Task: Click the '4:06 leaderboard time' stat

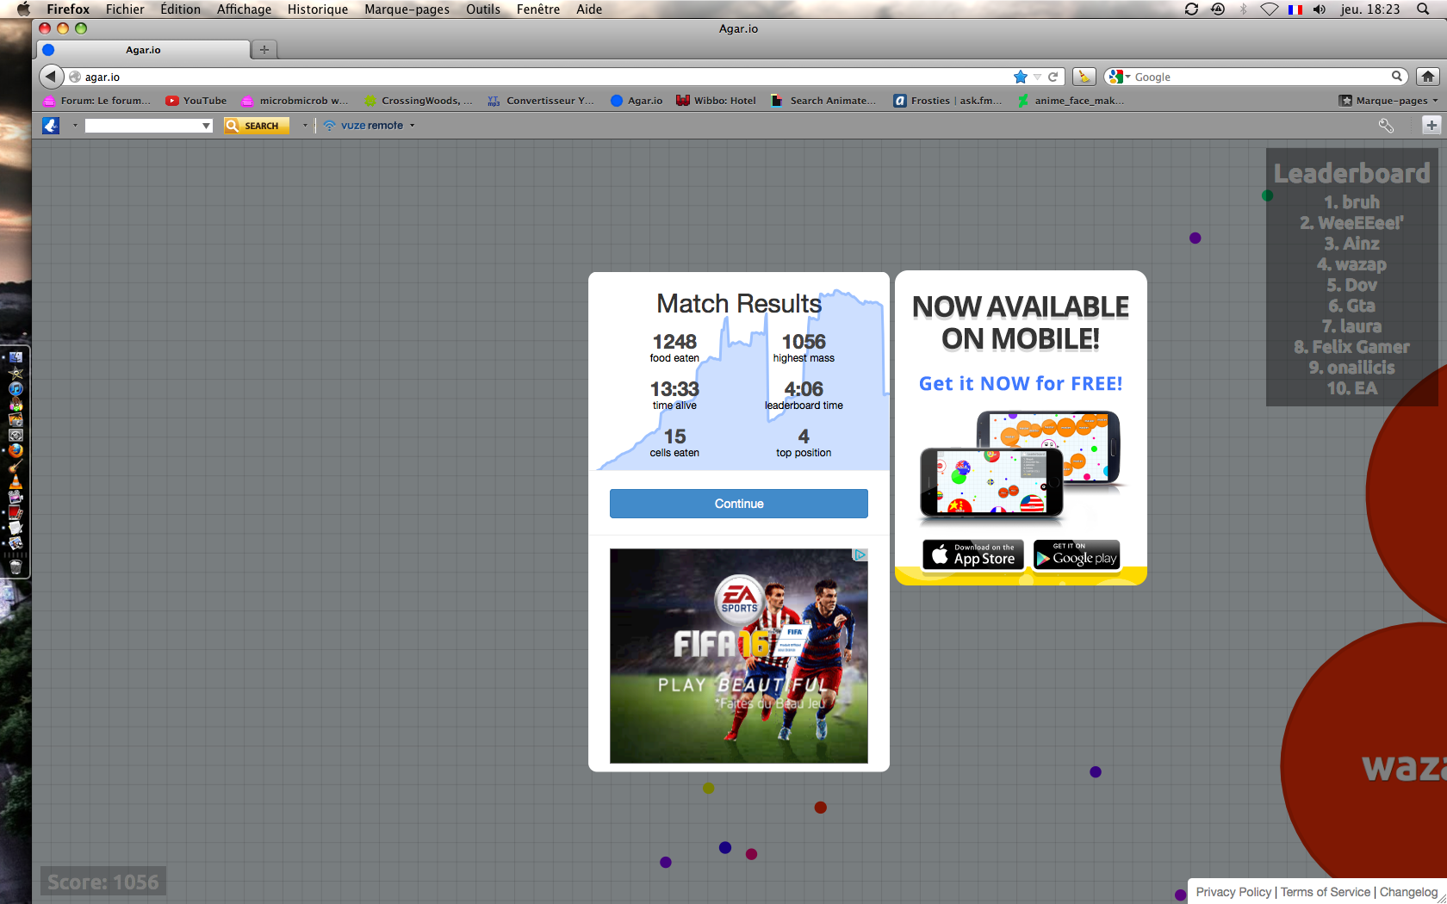Action: click(804, 395)
